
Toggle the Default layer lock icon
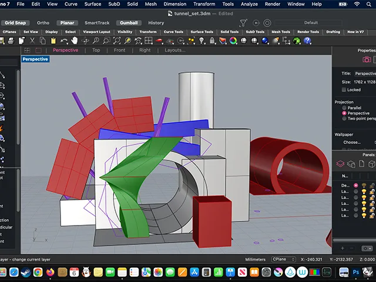pyautogui.click(x=372, y=185)
